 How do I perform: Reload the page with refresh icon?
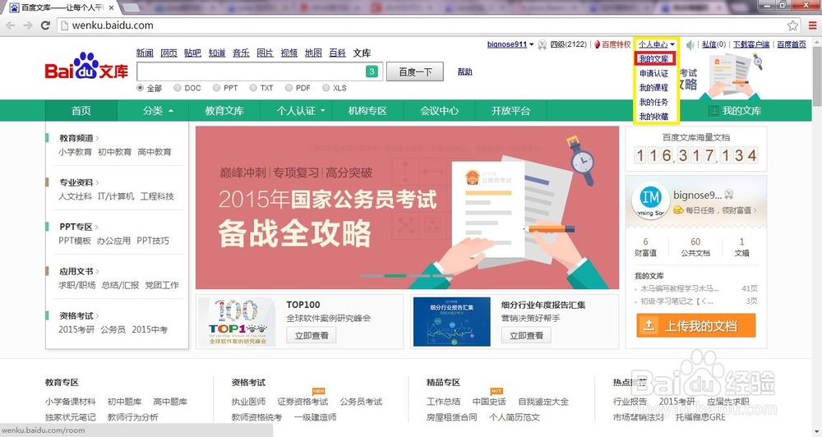click(45, 25)
